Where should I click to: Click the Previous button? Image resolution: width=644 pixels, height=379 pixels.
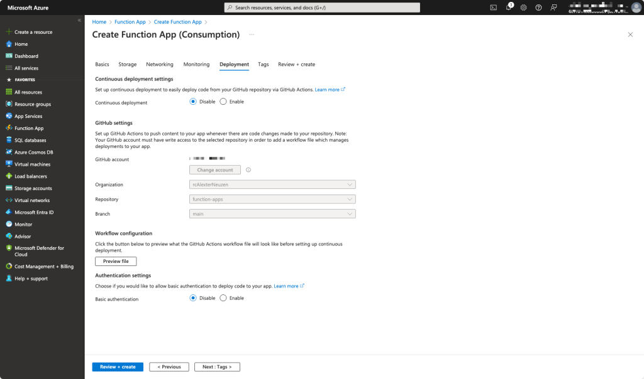pyautogui.click(x=169, y=366)
